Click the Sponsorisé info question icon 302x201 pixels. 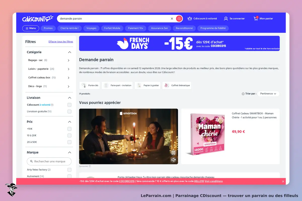pos(90,166)
